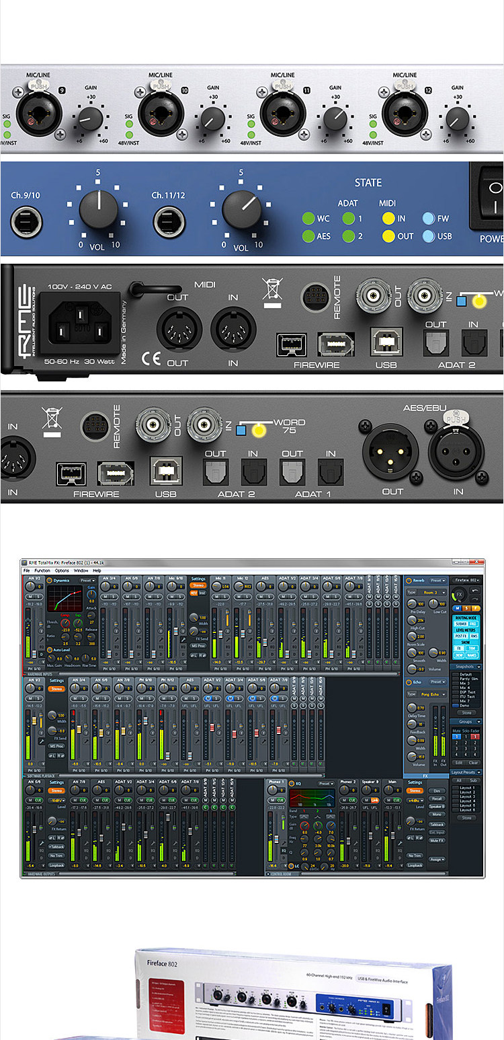Collapse the Snapshots panel

tap(478, 667)
